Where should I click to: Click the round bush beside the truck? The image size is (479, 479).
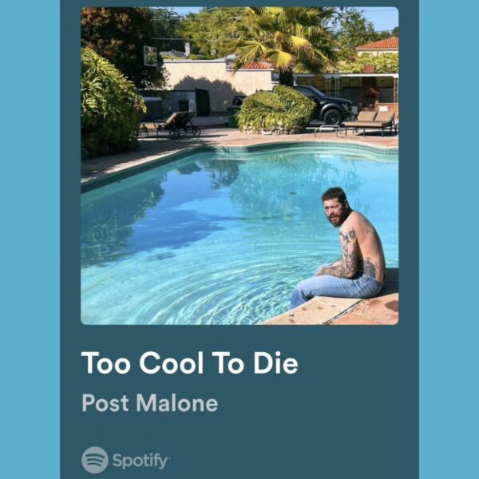coord(275,110)
